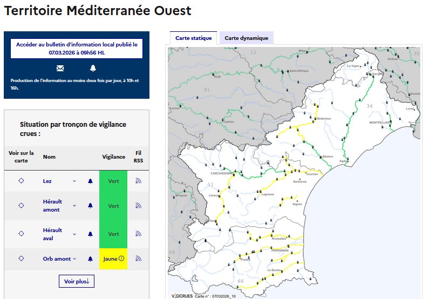Click Narbonne label on the map
The height and width of the screenshot is (299, 443).
(300, 182)
